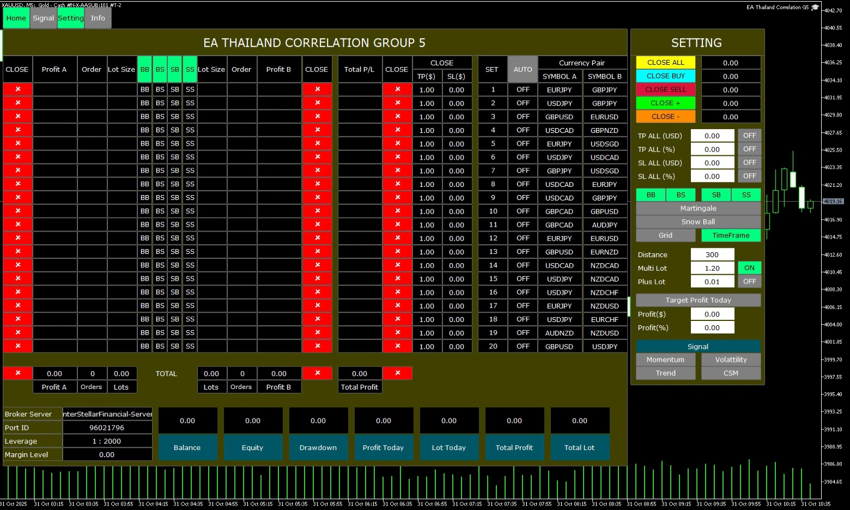Click the red X beside Total Profit
850x510 pixels.
click(x=397, y=373)
